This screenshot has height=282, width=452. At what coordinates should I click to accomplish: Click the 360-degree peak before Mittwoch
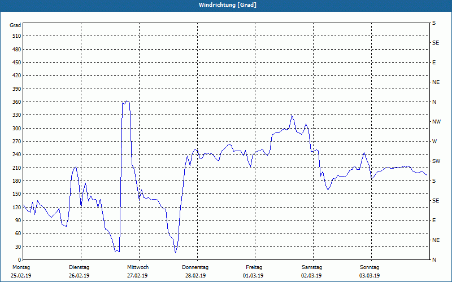127,101
